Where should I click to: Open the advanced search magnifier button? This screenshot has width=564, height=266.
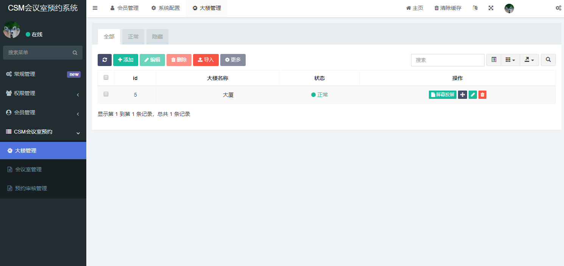click(x=548, y=60)
